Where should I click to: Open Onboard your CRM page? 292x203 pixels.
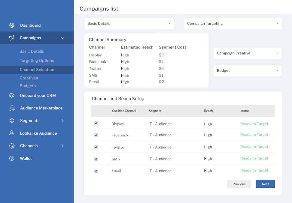(38, 95)
